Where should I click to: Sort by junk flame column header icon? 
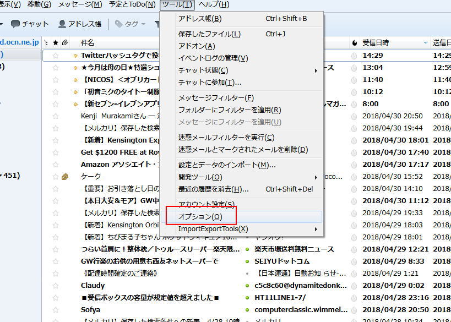(x=355, y=43)
